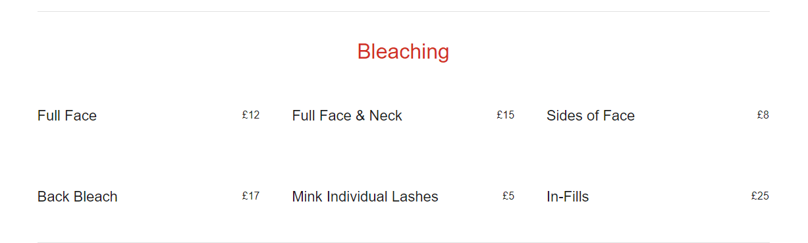The height and width of the screenshot is (243, 808).
Task: Select the Full Face & Neck service
Action: click(x=347, y=116)
